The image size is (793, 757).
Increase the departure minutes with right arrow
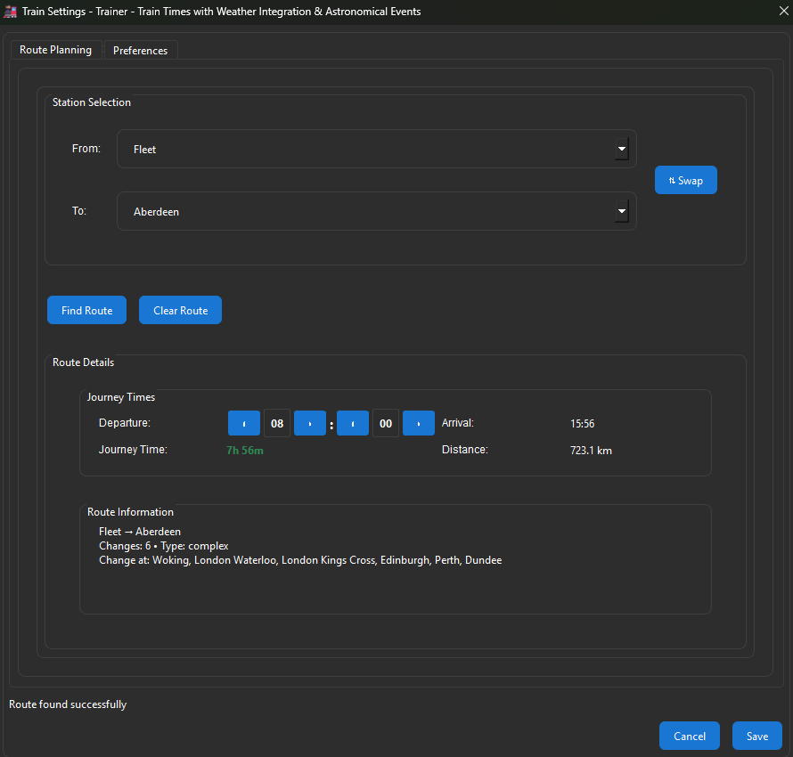click(x=419, y=423)
